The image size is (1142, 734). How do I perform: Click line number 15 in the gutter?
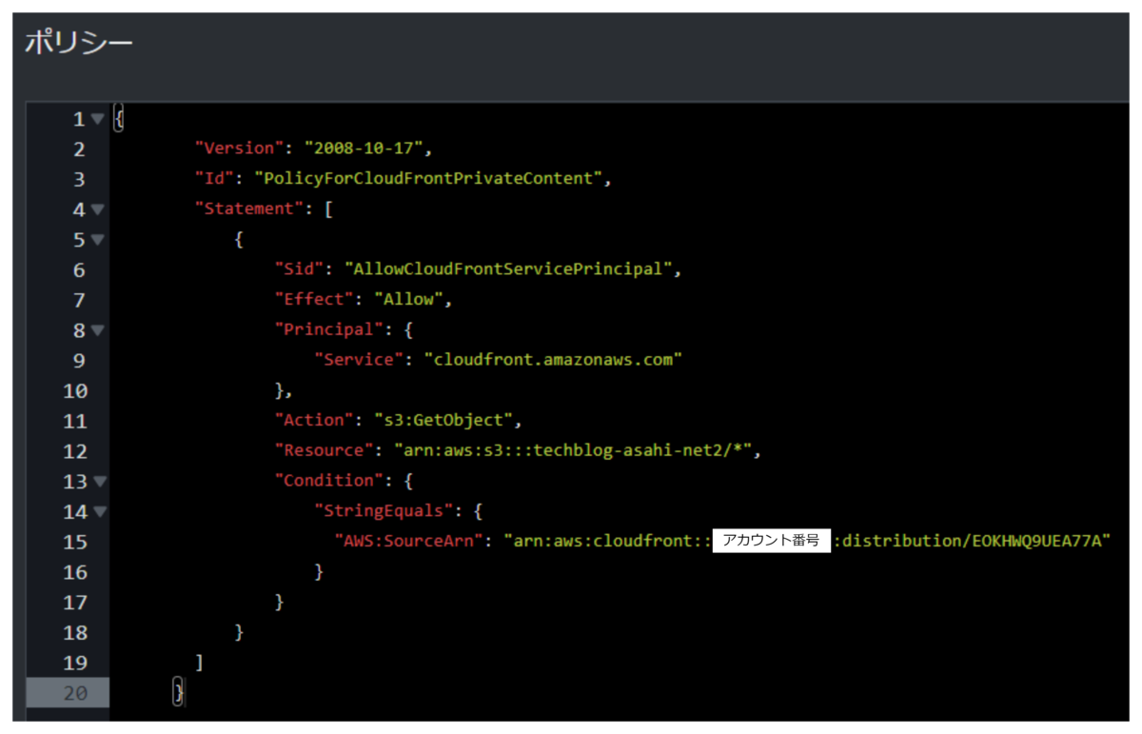pyautogui.click(x=73, y=542)
